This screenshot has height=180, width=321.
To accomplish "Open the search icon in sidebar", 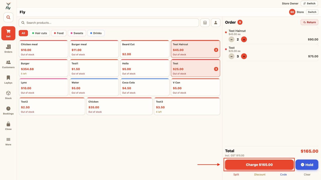I will click(8, 17).
